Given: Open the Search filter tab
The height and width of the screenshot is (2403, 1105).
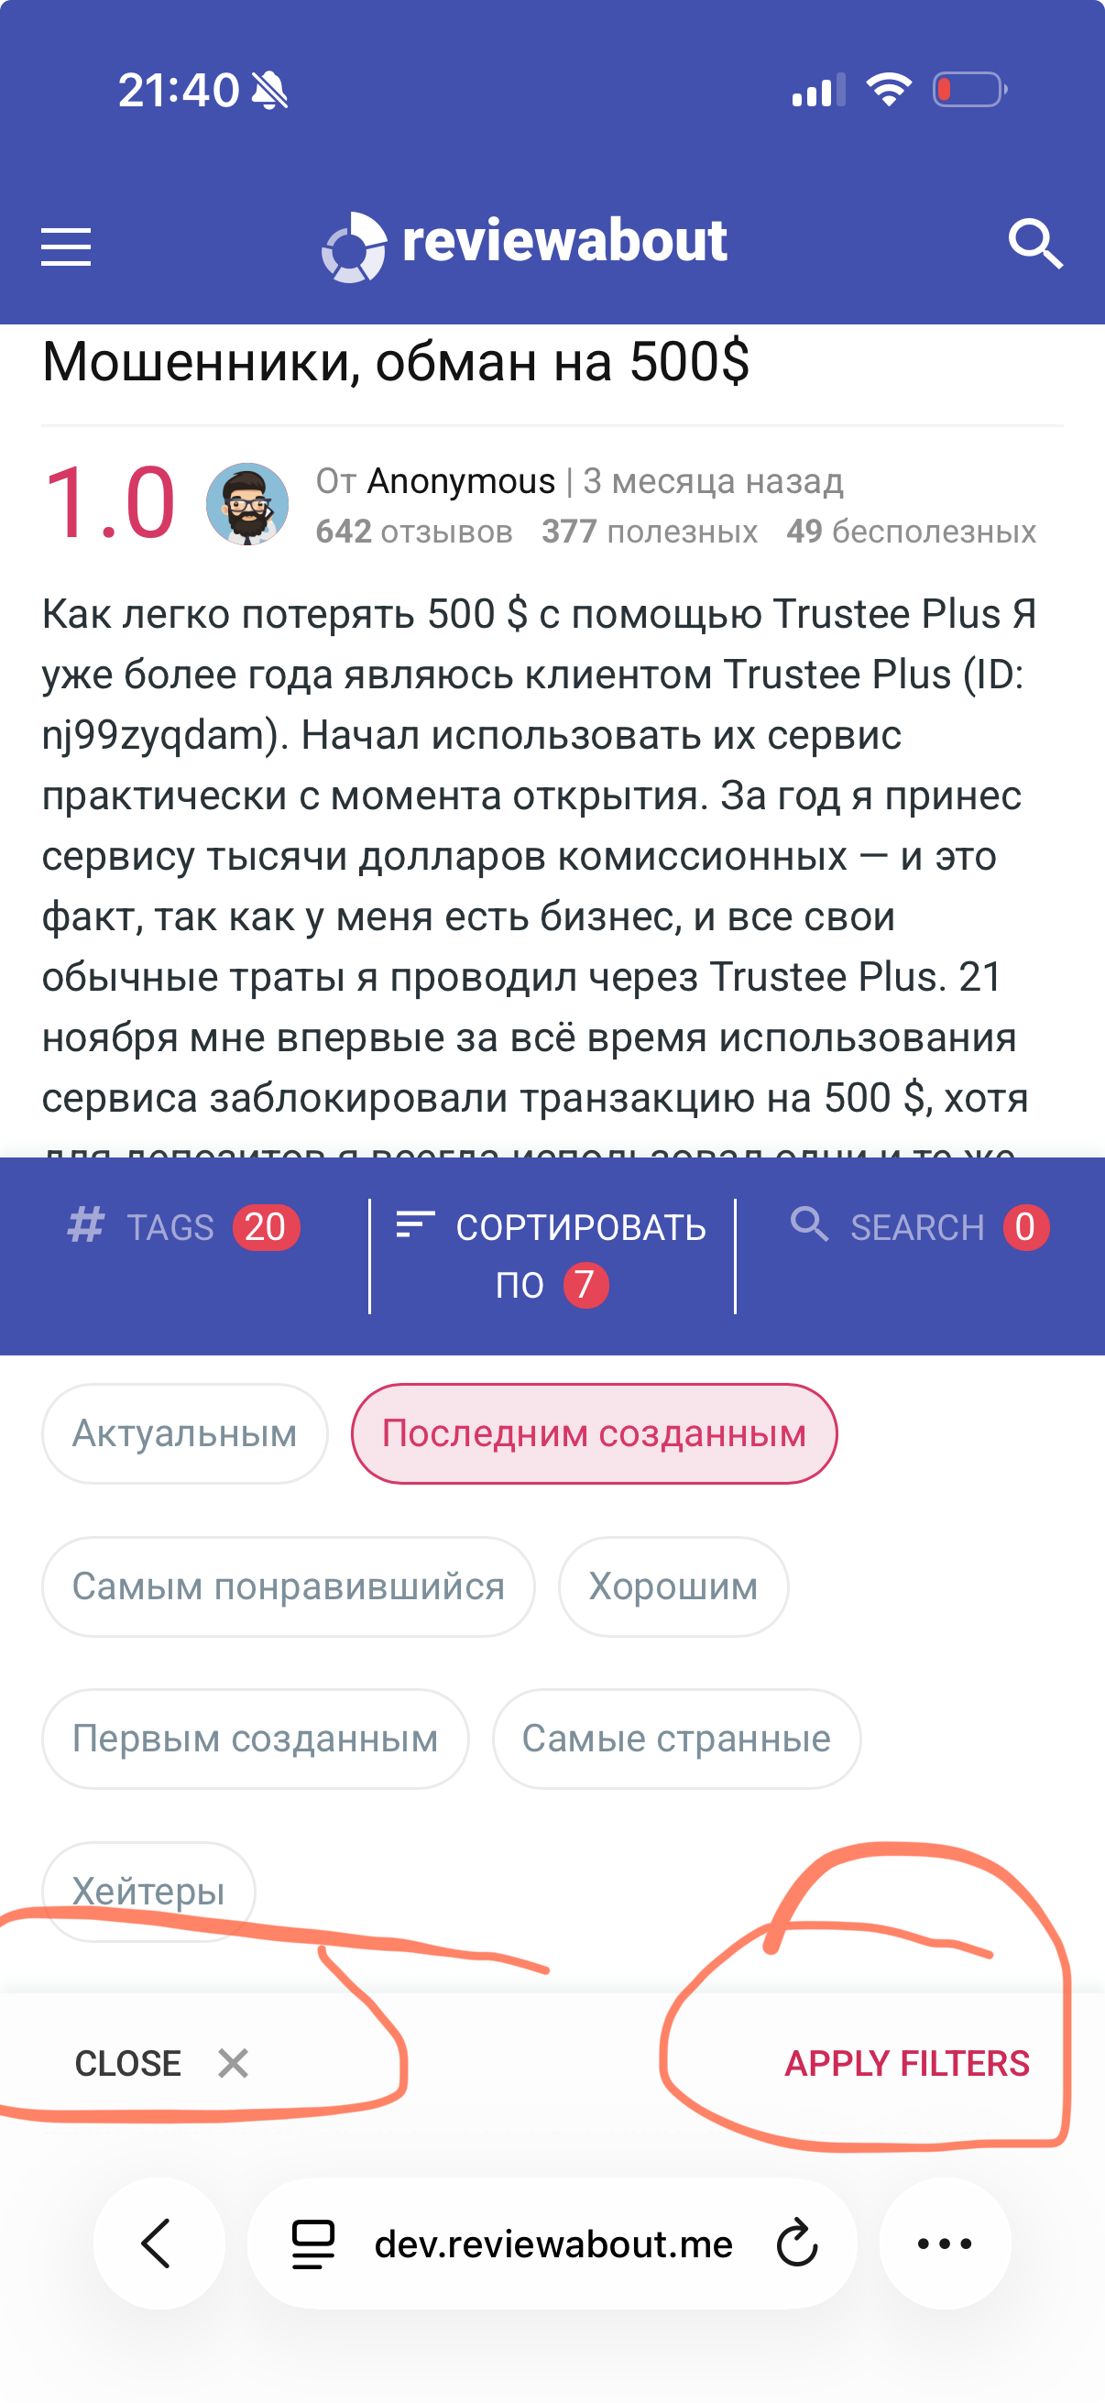Looking at the screenshot, I should point(918,1228).
